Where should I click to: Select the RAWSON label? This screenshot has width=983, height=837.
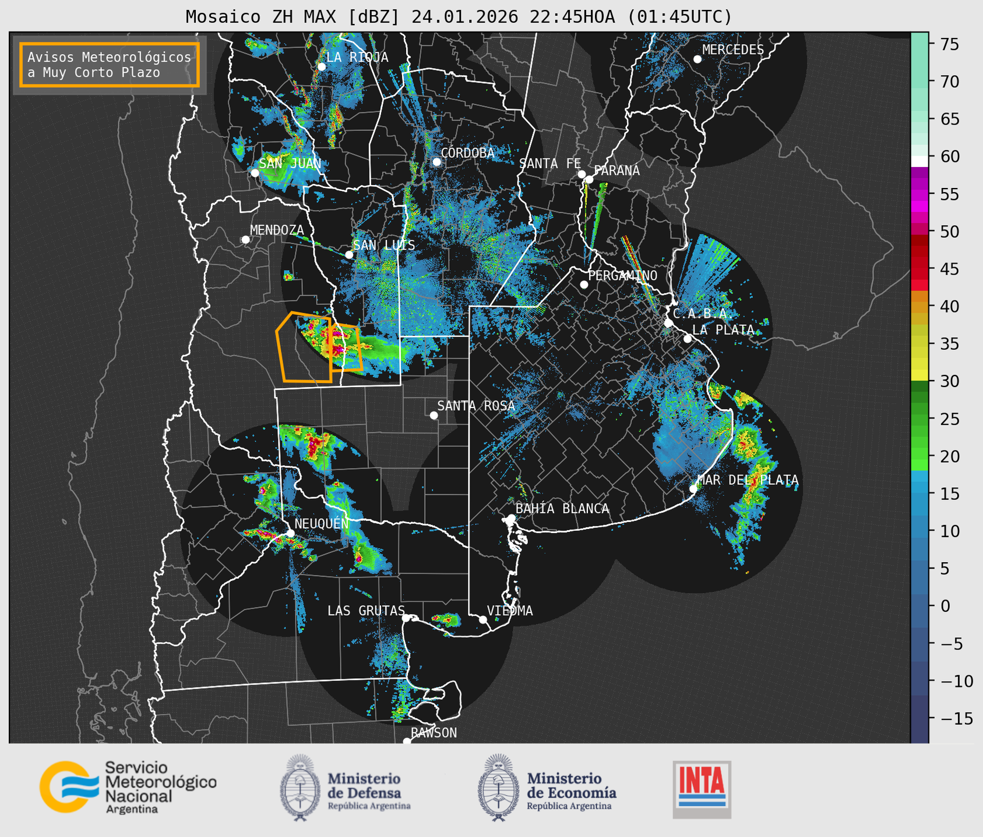pos(434,733)
